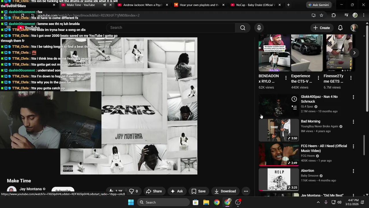This screenshot has width=369, height=208.
Task: Open menu for Bad Morning video
Action: coord(353,122)
